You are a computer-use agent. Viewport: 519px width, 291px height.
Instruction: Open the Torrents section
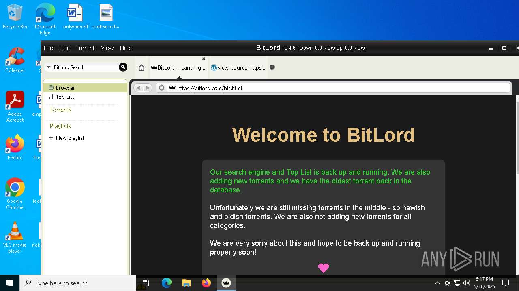pos(60,110)
